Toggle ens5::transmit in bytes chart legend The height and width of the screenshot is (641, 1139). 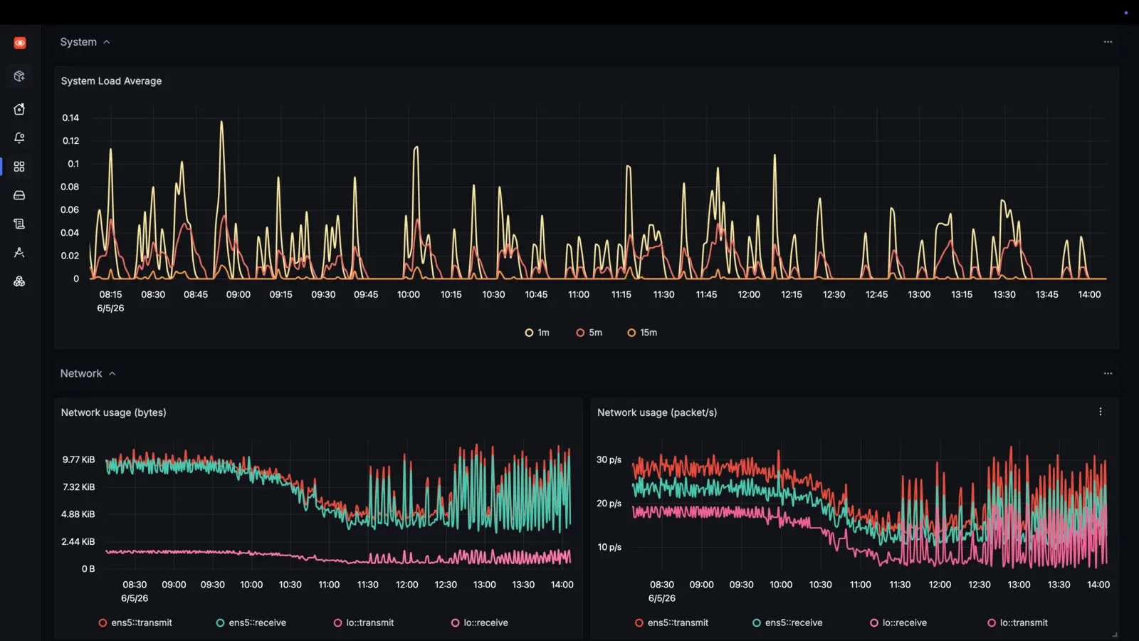click(135, 622)
